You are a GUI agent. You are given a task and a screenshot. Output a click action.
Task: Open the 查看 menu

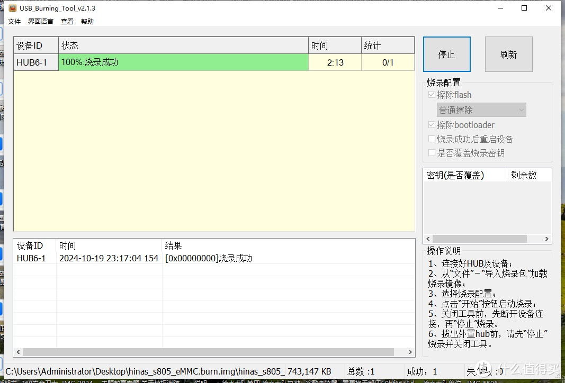point(67,22)
